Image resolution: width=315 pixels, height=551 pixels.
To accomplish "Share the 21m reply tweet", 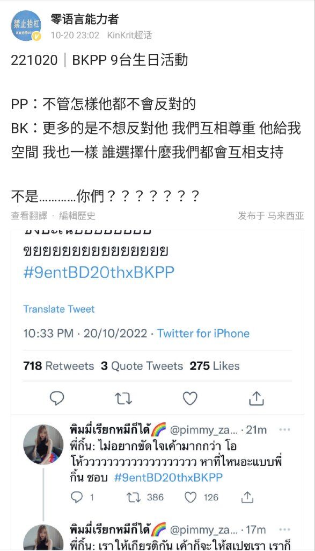I will pos(247,497).
